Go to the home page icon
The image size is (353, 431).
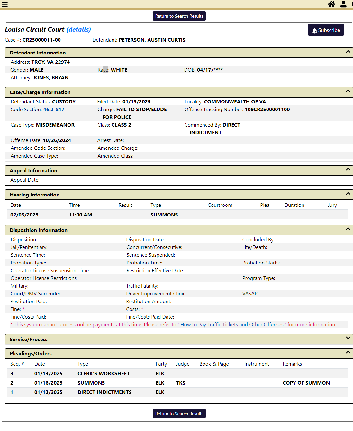tap(331, 4)
